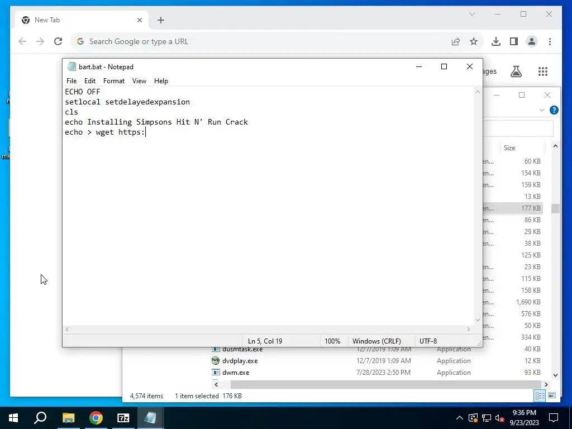Reload the Chrome page
The height and width of the screenshot is (429, 572).
(58, 41)
